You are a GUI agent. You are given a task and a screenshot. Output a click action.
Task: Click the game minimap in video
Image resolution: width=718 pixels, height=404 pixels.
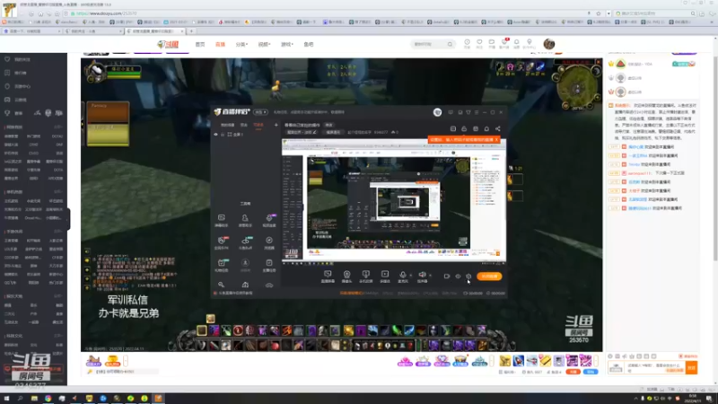577,87
